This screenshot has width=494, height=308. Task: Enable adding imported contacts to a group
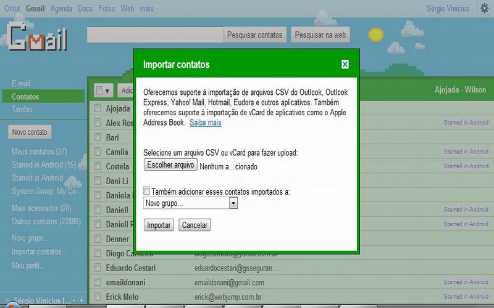click(x=146, y=190)
